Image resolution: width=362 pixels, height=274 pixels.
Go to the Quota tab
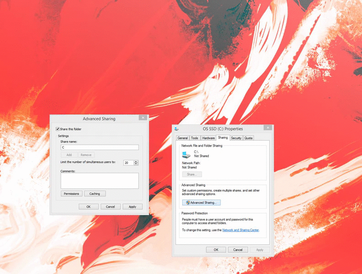[x=248, y=138]
